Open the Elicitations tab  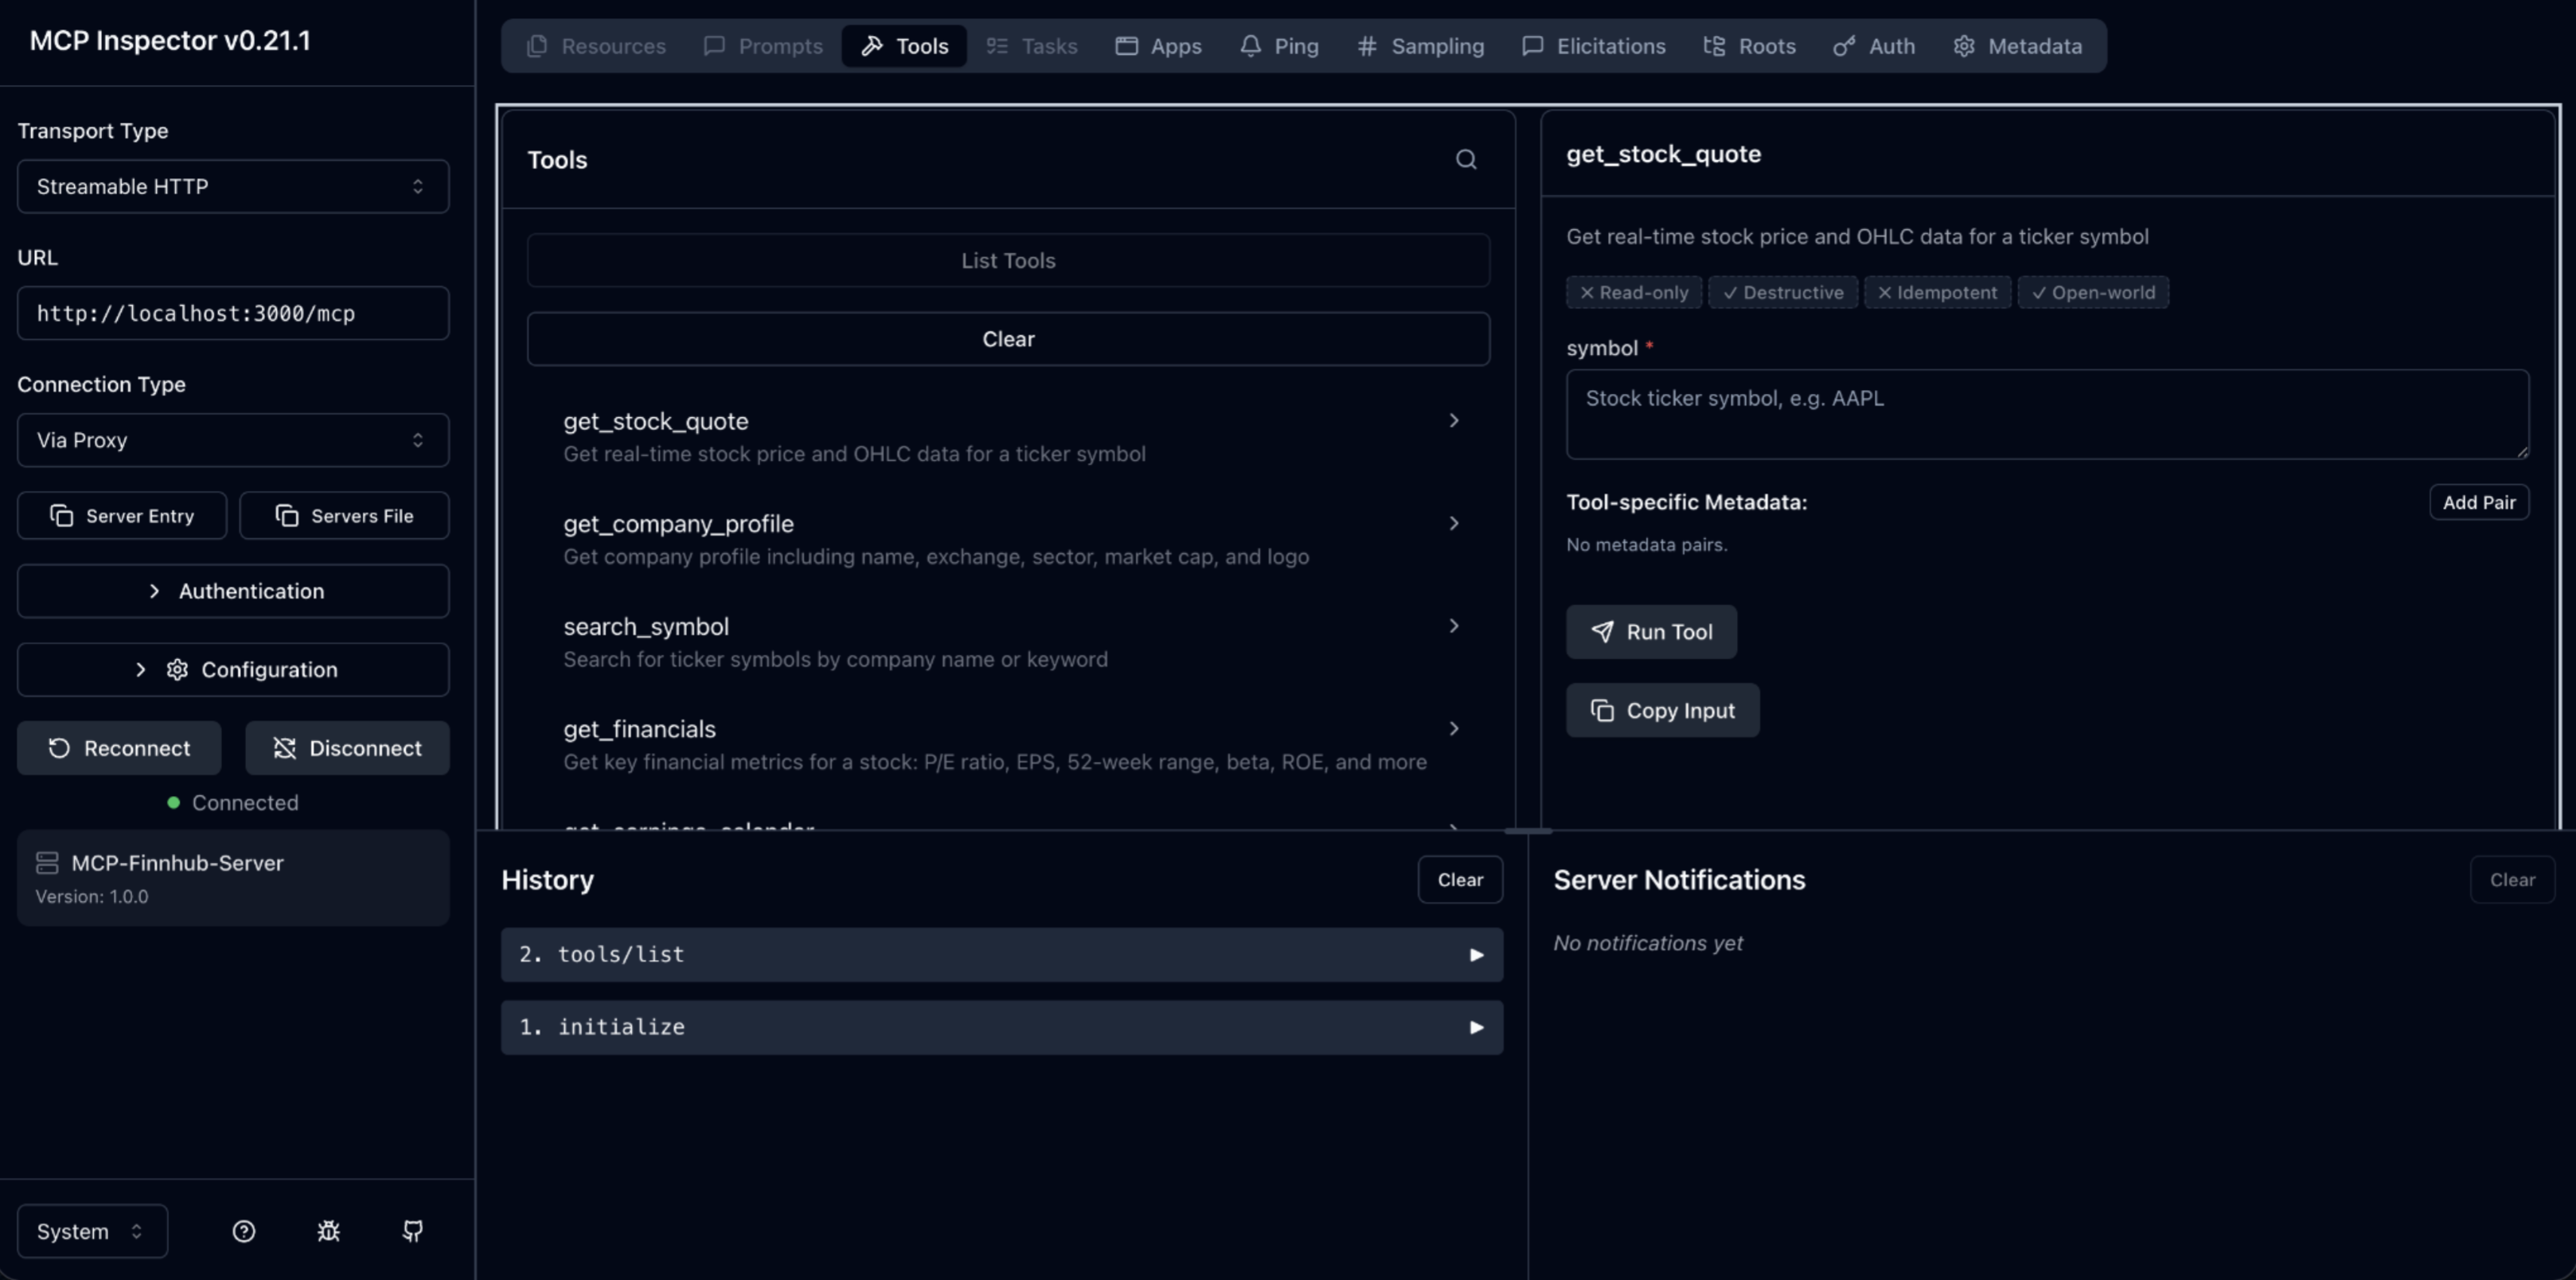click(x=1594, y=46)
